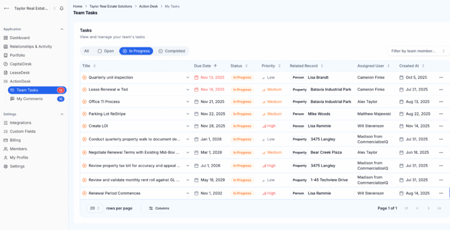Image resolution: width=450 pixels, height=230 pixels.
Task: Open Settings from the sidebar
Action: (17, 166)
